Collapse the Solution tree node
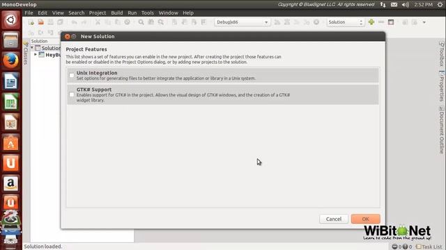Viewport: 446px width, 250px height. pyautogui.click(x=32, y=48)
